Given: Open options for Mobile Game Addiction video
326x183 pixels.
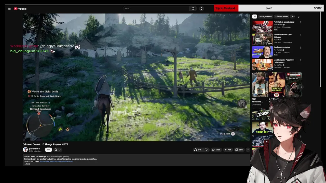Looking at the screenshot, I should click(x=301, y=35).
